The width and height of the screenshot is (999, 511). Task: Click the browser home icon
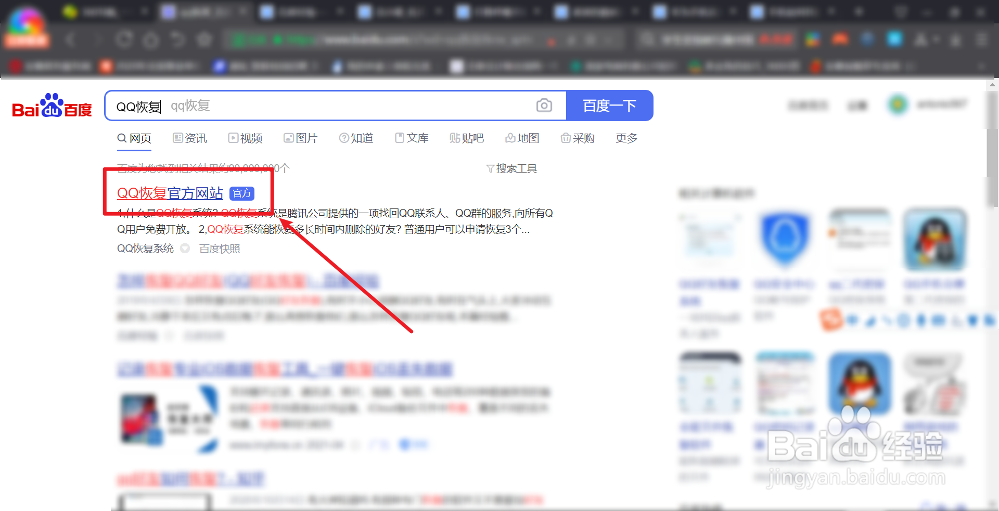[151, 39]
